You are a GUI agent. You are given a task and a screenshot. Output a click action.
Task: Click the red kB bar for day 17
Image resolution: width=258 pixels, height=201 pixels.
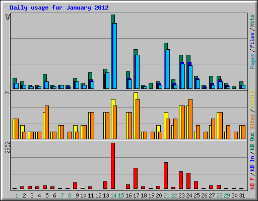click(136, 178)
